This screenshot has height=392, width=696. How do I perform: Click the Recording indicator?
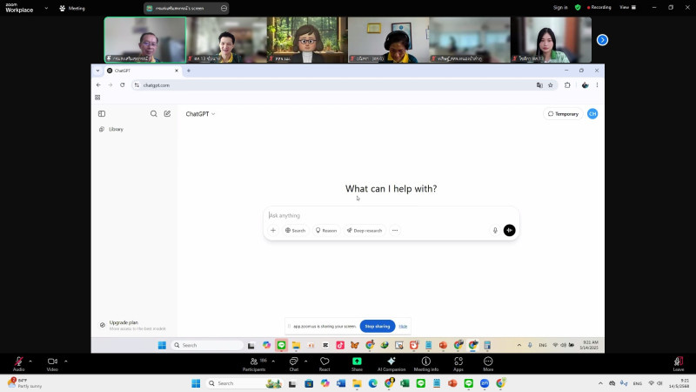coord(599,8)
